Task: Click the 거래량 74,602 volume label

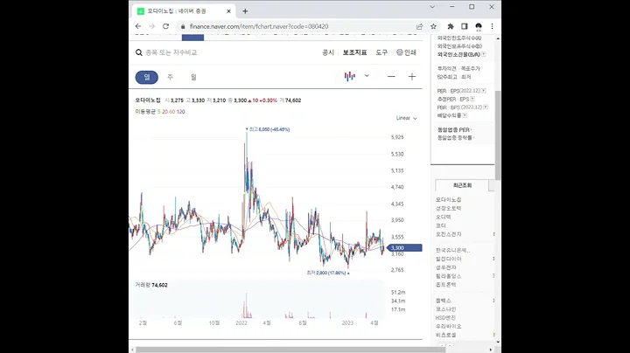Action: click(151, 285)
